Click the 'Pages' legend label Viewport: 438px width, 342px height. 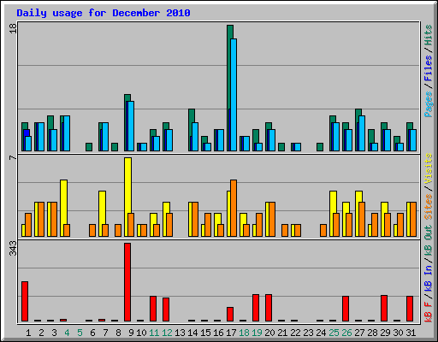coord(429,104)
